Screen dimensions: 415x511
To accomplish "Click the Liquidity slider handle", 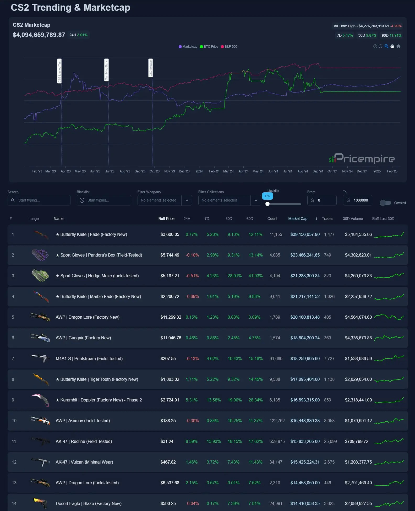I will [267, 204].
